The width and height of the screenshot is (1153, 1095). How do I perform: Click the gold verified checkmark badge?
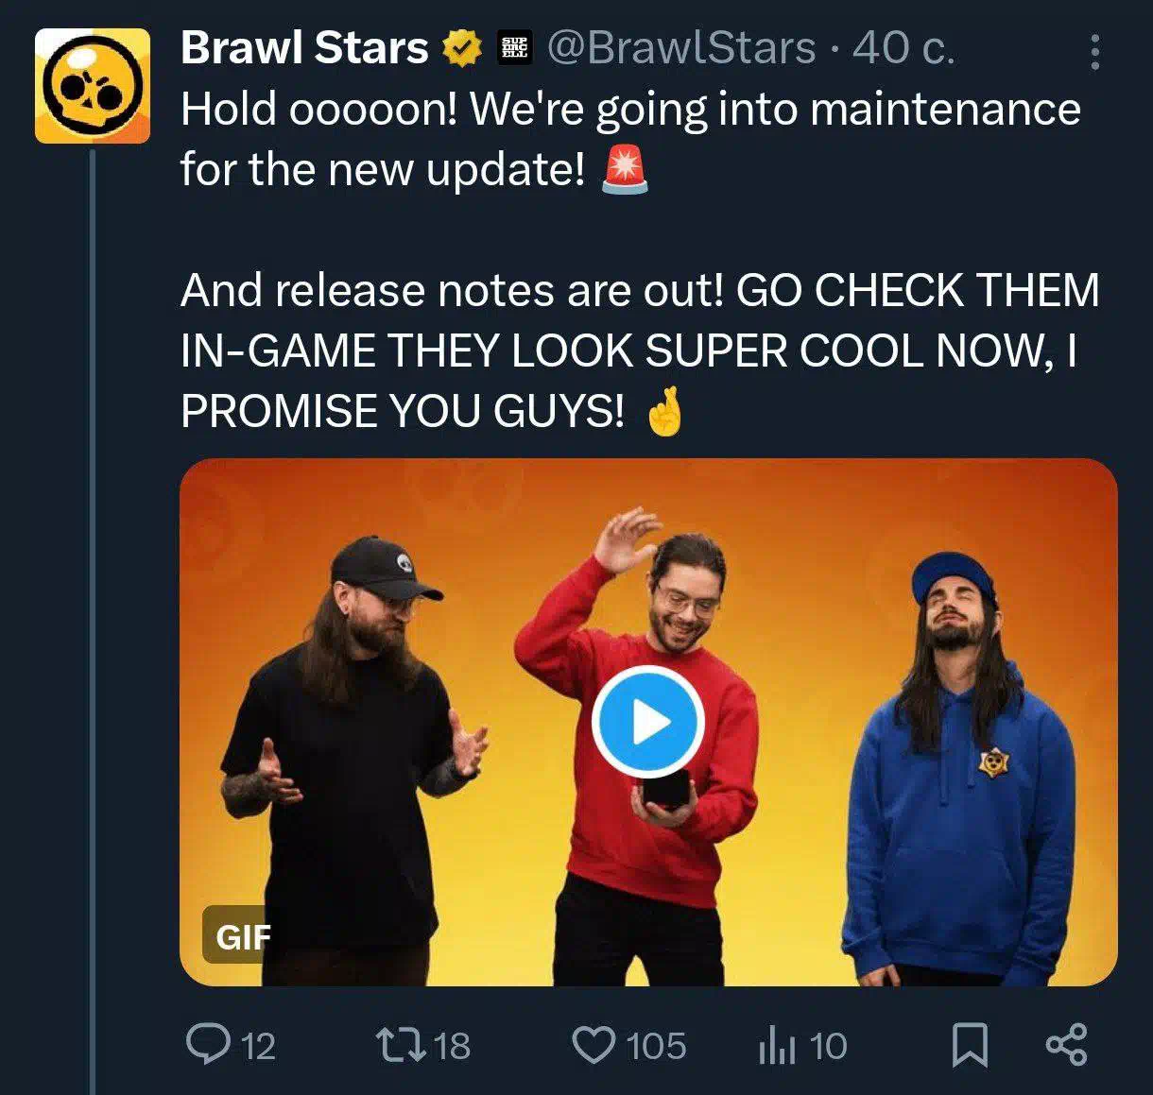pyautogui.click(x=463, y=48)
